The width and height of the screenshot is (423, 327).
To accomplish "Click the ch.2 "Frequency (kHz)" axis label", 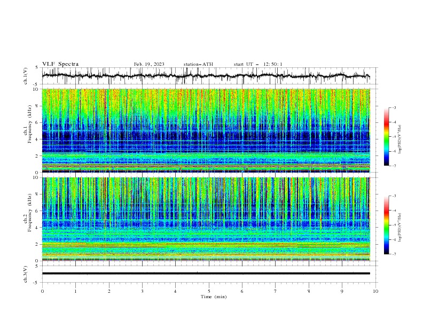I will pos(30,213).
